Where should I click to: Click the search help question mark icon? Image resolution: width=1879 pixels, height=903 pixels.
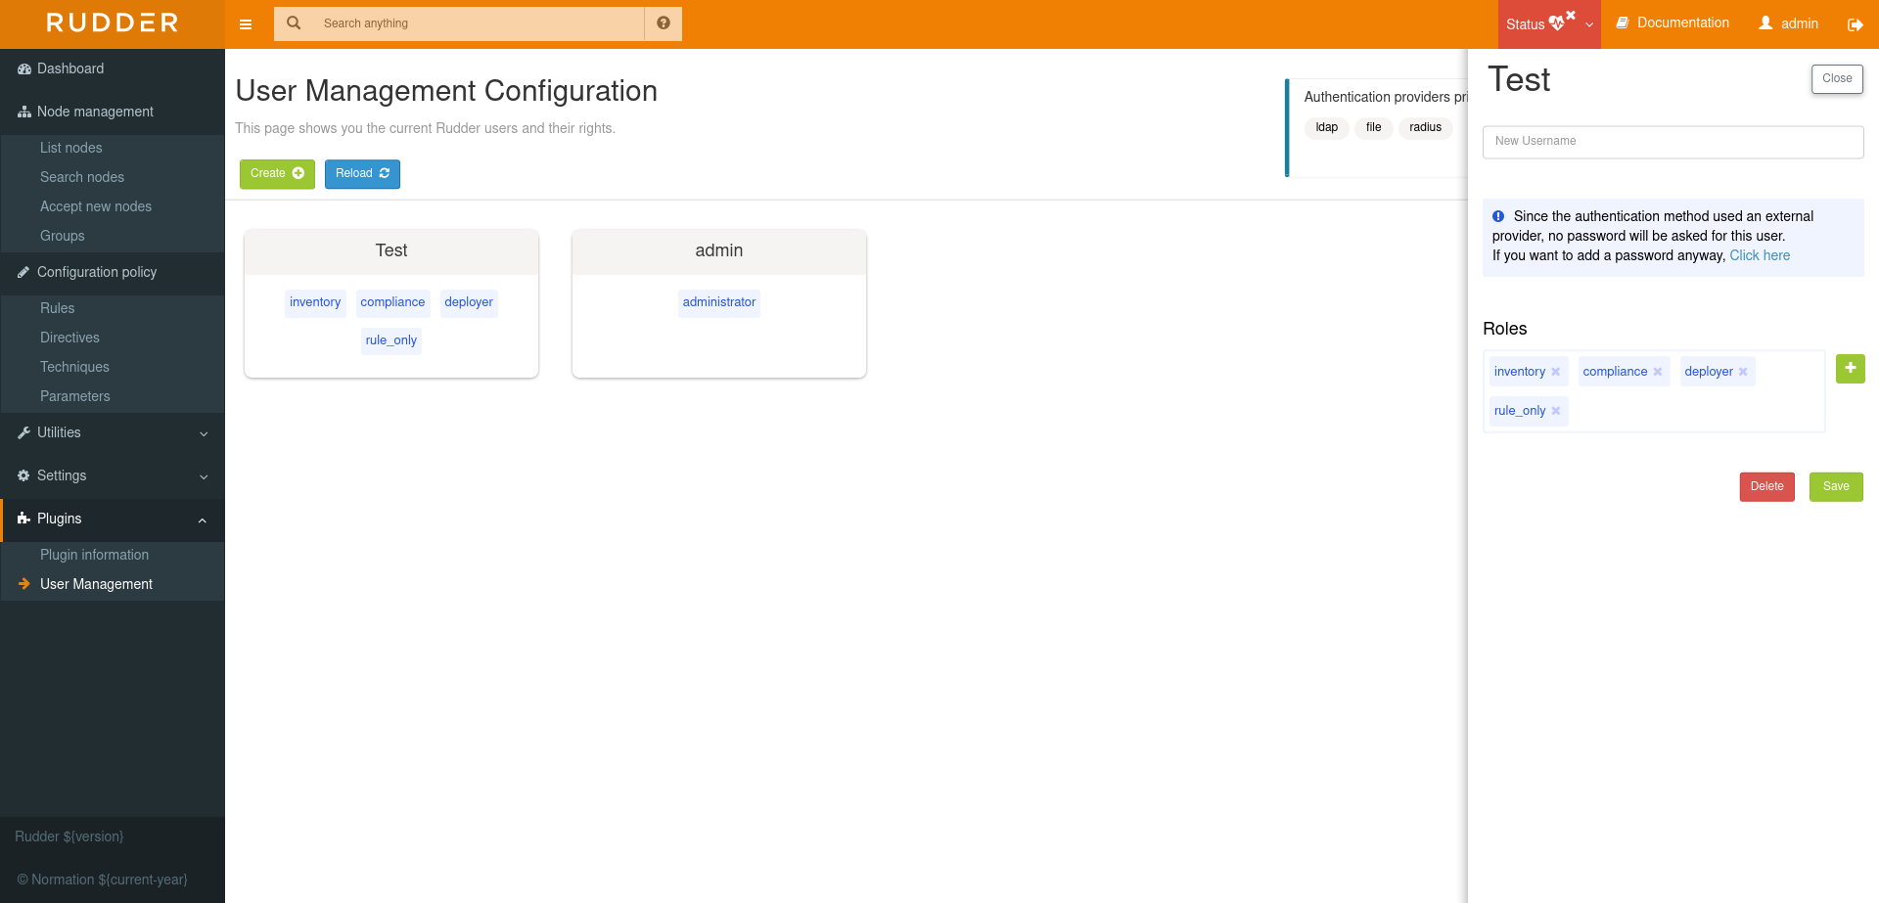click(x=664, y=23)
